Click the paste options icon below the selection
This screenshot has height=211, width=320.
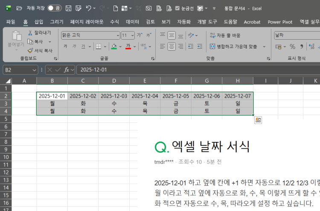[258, 120]
